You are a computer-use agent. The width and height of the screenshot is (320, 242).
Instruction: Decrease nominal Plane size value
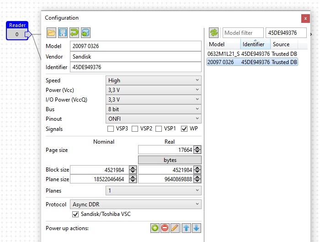(133, 181)
